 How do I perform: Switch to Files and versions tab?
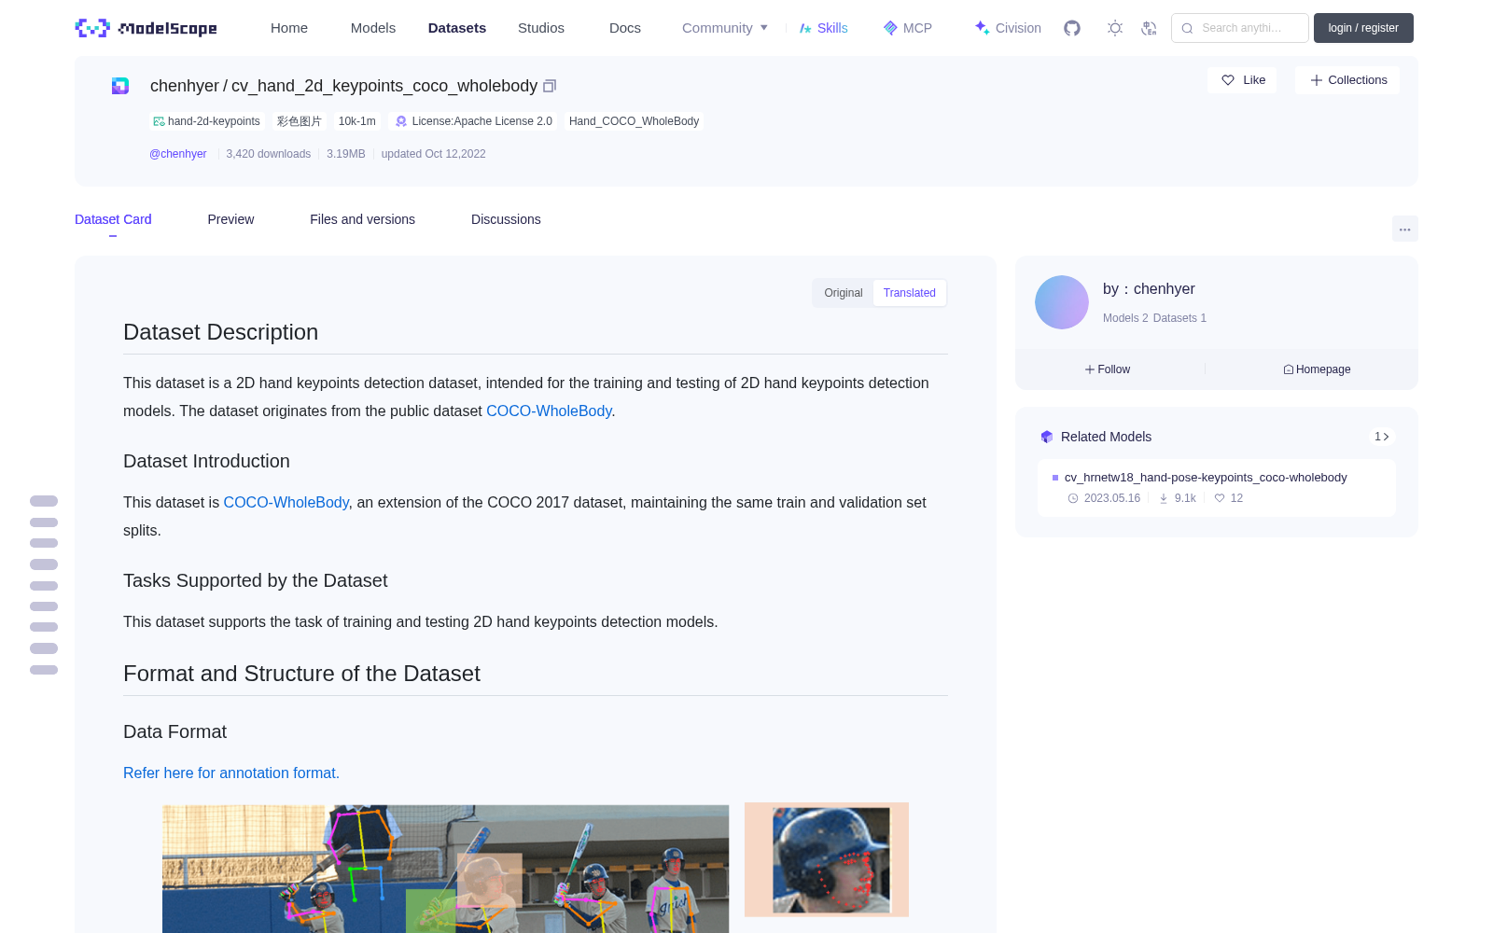[362, 219]
